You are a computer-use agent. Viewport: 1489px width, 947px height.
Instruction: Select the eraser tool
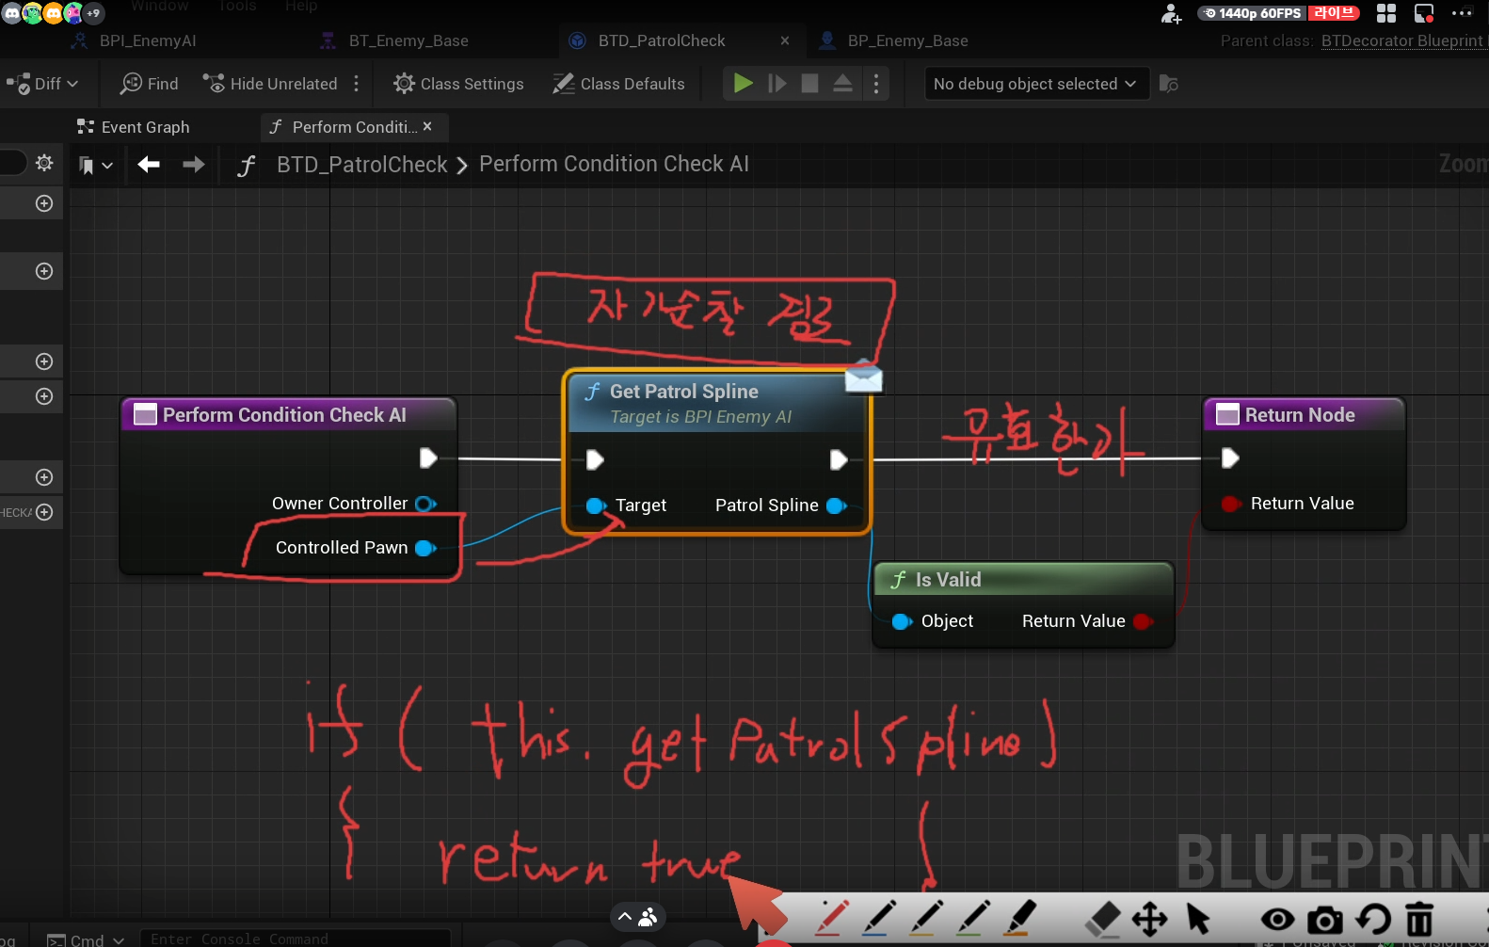click(1102, 919)
